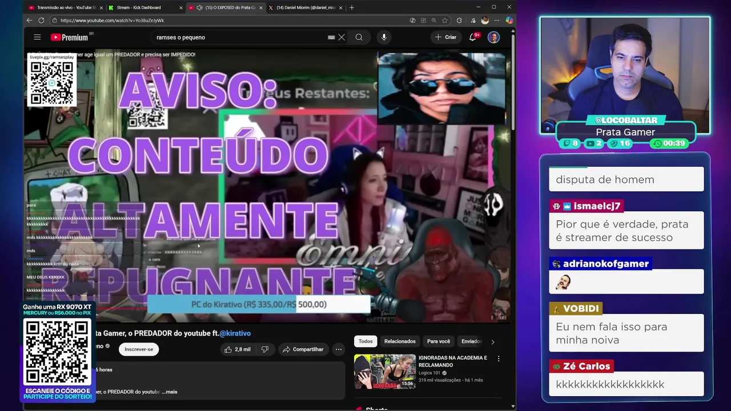
Task: Close the Transmissão ao vivo tab
Action: tap(101, 7)
